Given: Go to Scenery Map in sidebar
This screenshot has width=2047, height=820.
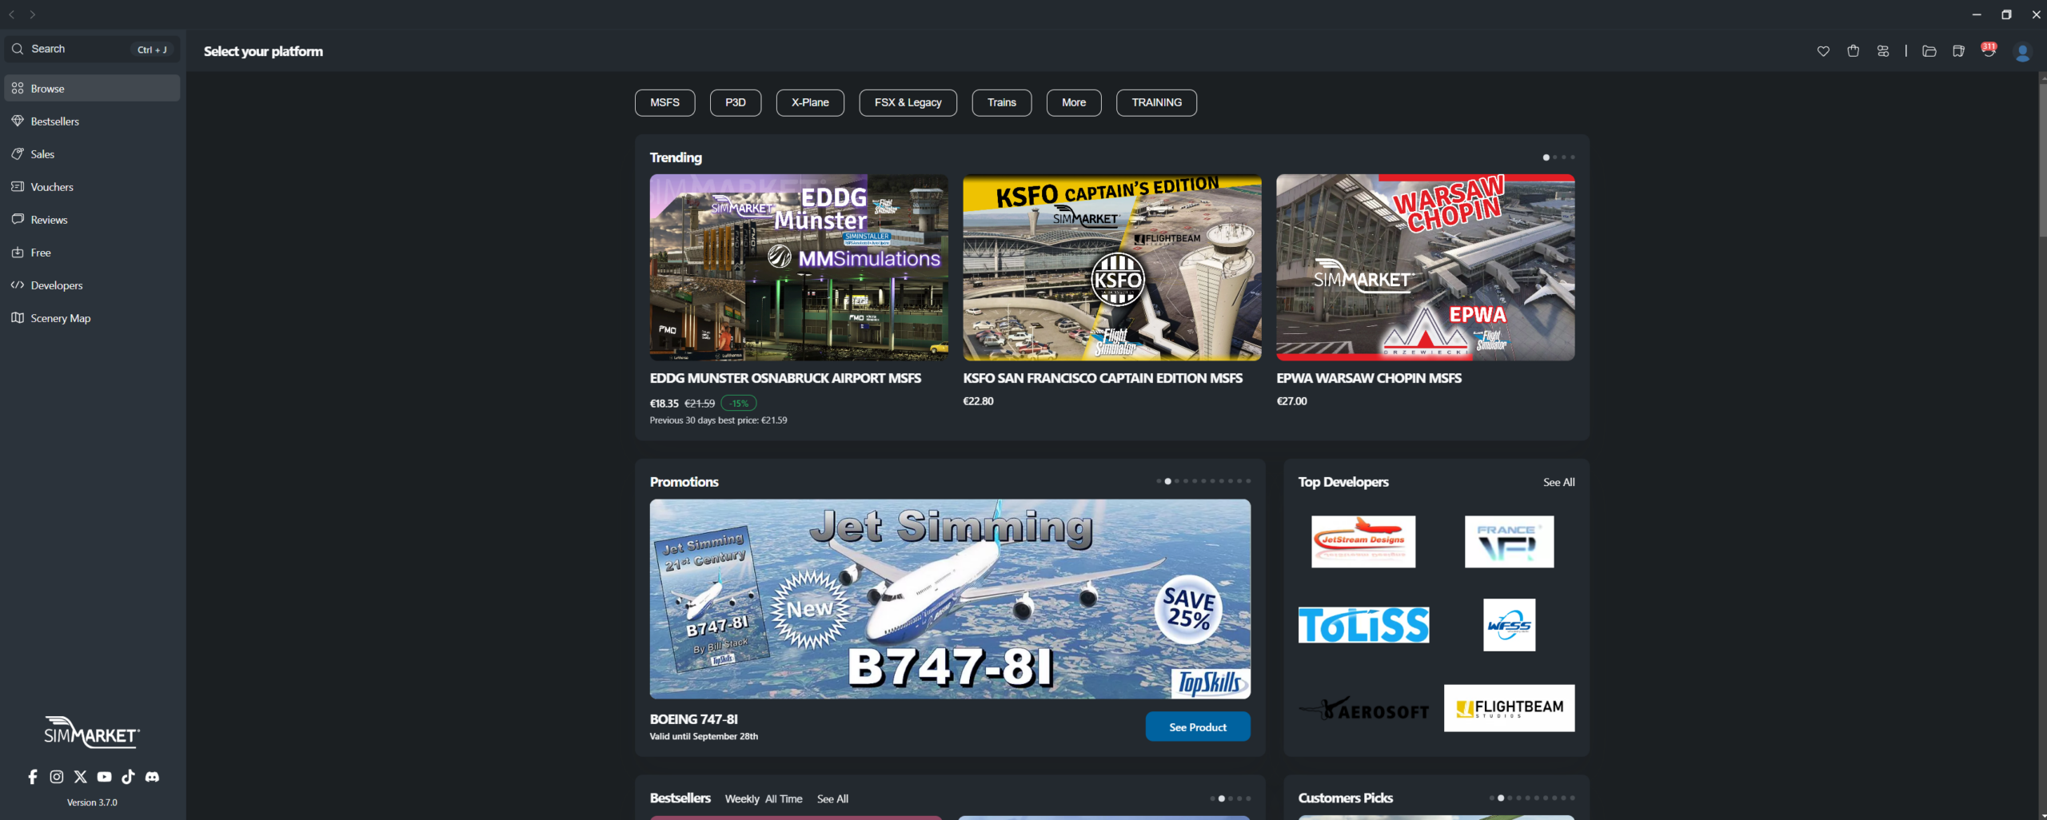Looking at the screenshot, I should [60, 318].
